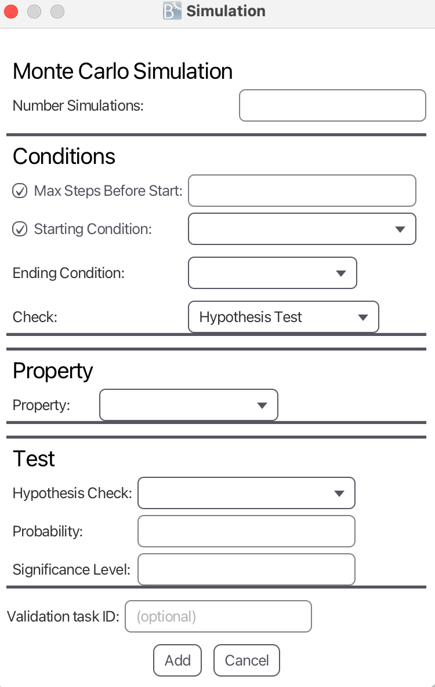This screenshot has width=435, height=687.
Task: Click the Probability input field
Action: point(246,531)
